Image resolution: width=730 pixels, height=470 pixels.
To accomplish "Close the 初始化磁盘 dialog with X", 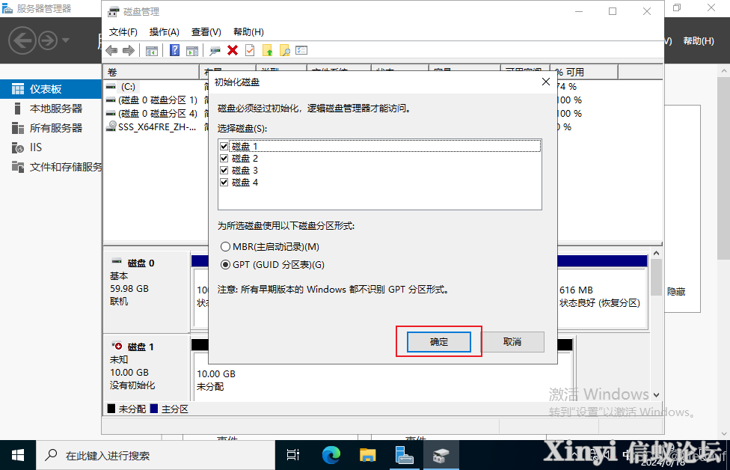I will (546, 82).
